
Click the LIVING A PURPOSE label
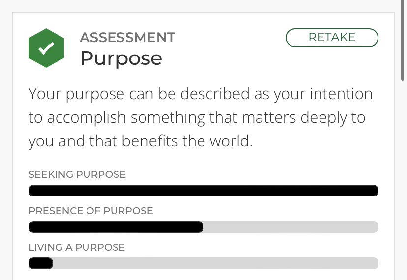77,247
